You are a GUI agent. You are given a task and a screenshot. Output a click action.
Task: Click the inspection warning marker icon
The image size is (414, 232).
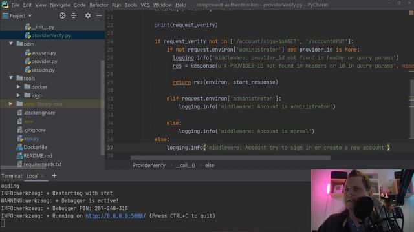click(x=411, y=13)
